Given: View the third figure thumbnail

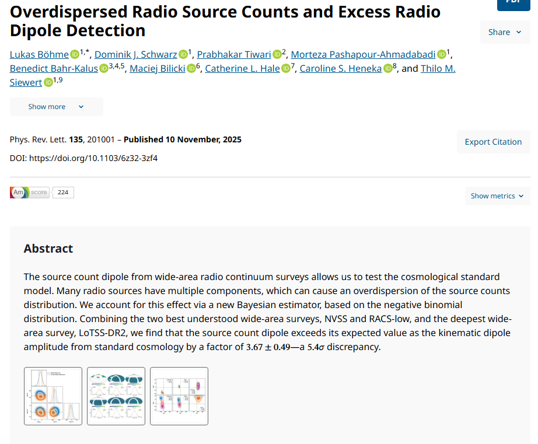Looking at the screenshot, I should coord(179,396).
